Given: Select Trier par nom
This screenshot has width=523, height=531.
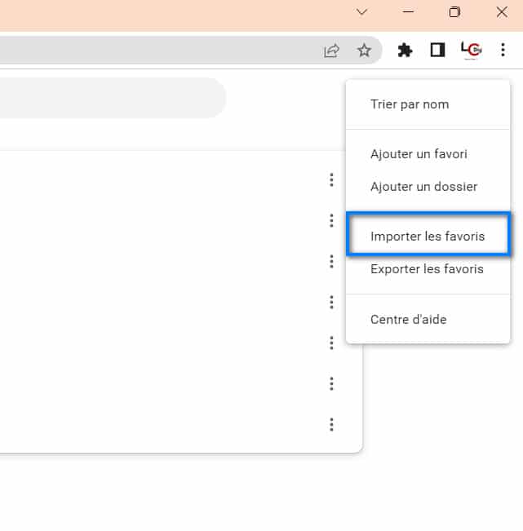Looking at the screenshot, I should pyautogui.click(x=428, y=104).
